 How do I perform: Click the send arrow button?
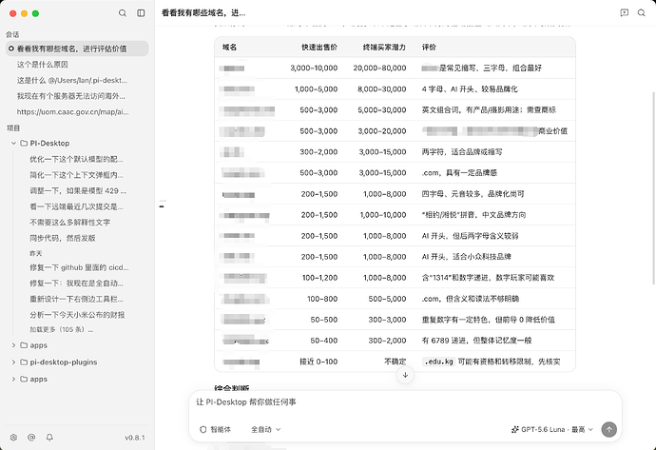(x=608, y=429)
